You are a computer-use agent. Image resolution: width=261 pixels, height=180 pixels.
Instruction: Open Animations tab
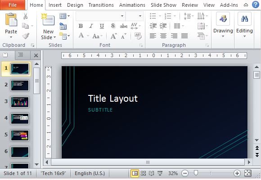pyautogui.click(x=132, y=5)
